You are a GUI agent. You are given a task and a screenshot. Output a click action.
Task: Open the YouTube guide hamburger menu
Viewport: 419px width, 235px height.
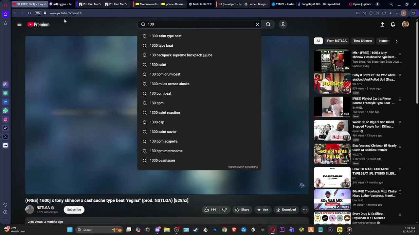[19, 24]
